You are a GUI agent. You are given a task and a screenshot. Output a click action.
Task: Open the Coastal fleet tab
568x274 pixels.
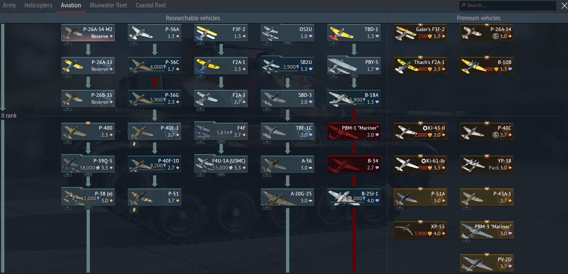151,5
